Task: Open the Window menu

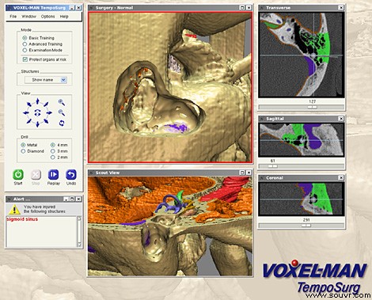Action: pyautogui.click(x=28, y=17)
